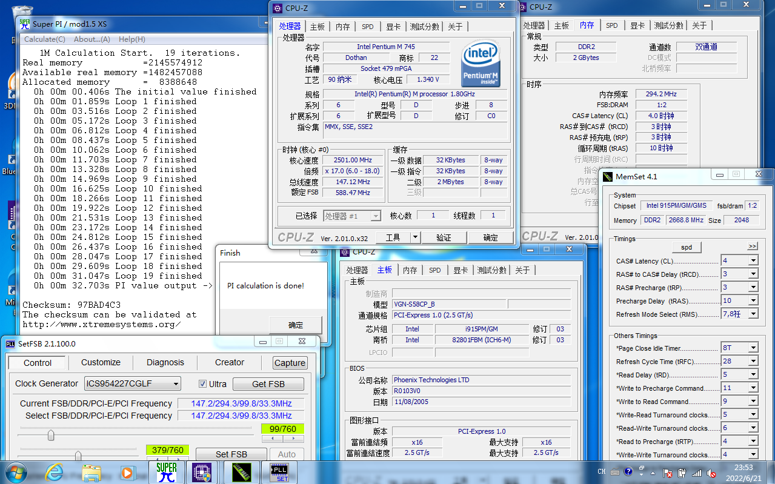Open 处理器 tab in right CPU-Z memory window

pos(534,25)
